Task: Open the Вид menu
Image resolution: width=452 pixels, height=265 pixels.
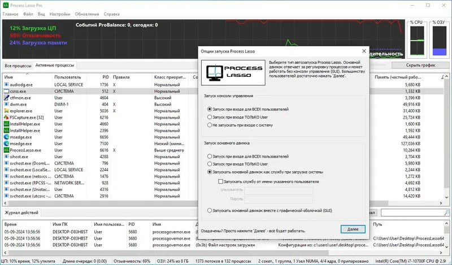Action: pyautogui.click(x=41, y=14)
